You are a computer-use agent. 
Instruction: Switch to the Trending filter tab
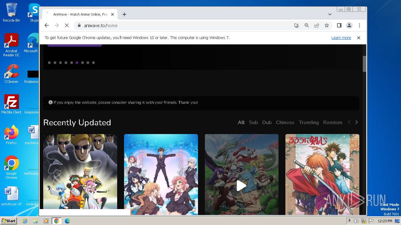309,122
